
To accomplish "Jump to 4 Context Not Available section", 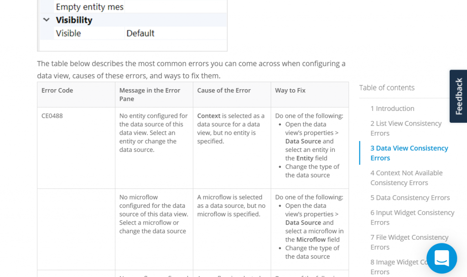I will [406, 178].
